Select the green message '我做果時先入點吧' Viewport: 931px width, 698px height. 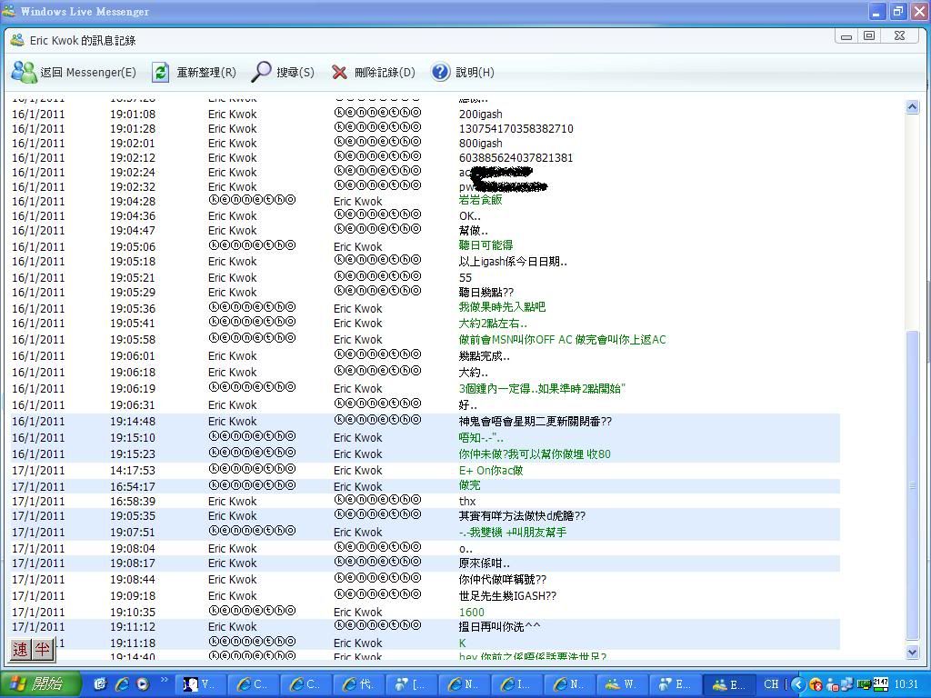point(502,307)
